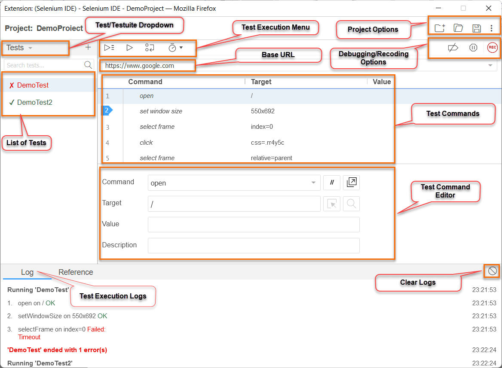Viewport: 502px width, 368px height.
Task: Clear logs icon
Action: (x=493, y=271)
